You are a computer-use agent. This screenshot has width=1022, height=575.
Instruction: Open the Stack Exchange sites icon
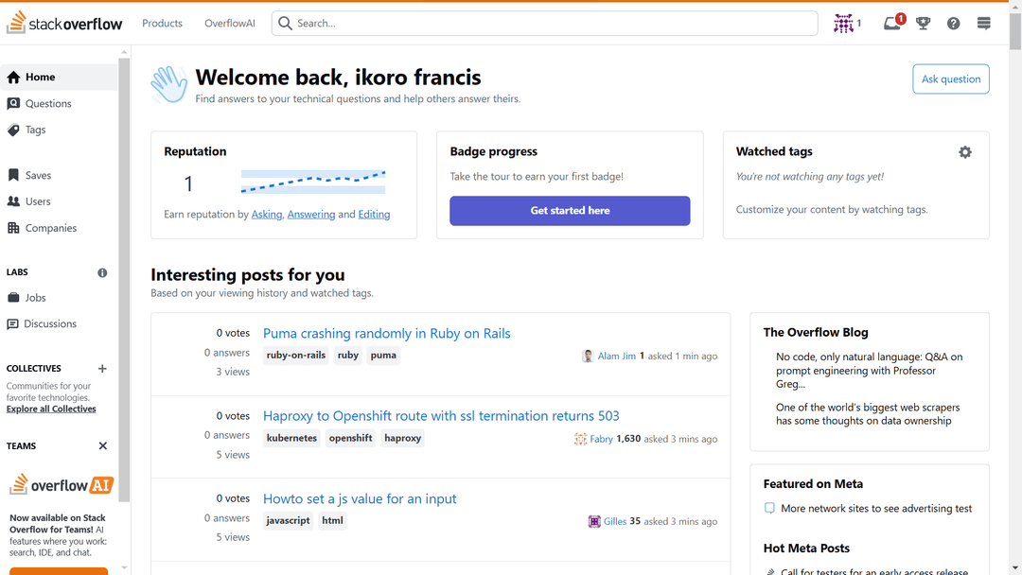click(x=984, y=24)
